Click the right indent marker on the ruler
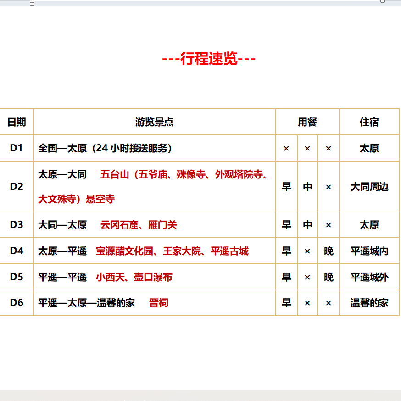The image size is (401, 401). (x=382, y=2)
